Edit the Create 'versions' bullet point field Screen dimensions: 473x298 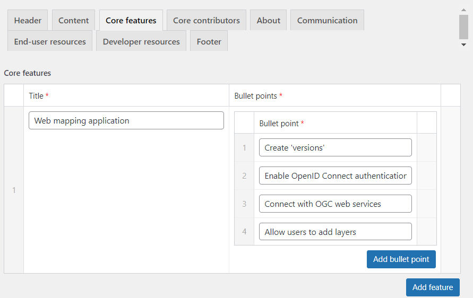(x=335, y=147)
